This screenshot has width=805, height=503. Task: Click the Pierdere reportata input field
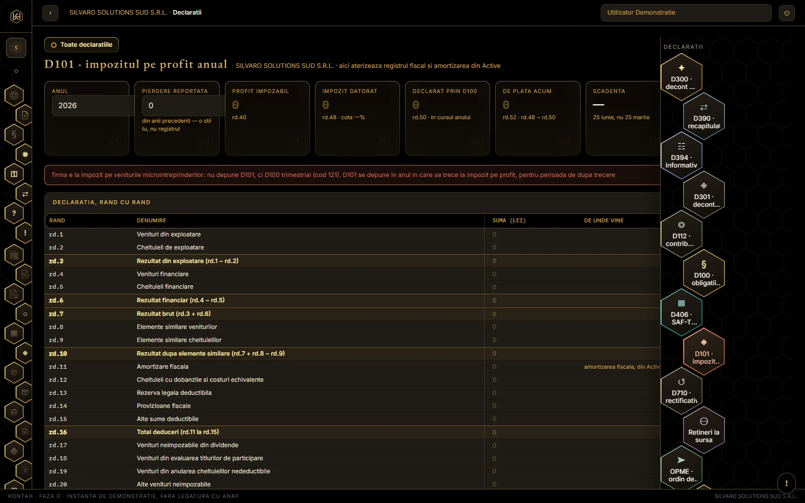[x=183, y=106]
